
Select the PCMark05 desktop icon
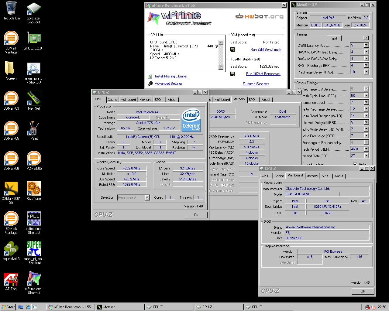(x=34, y=159)
